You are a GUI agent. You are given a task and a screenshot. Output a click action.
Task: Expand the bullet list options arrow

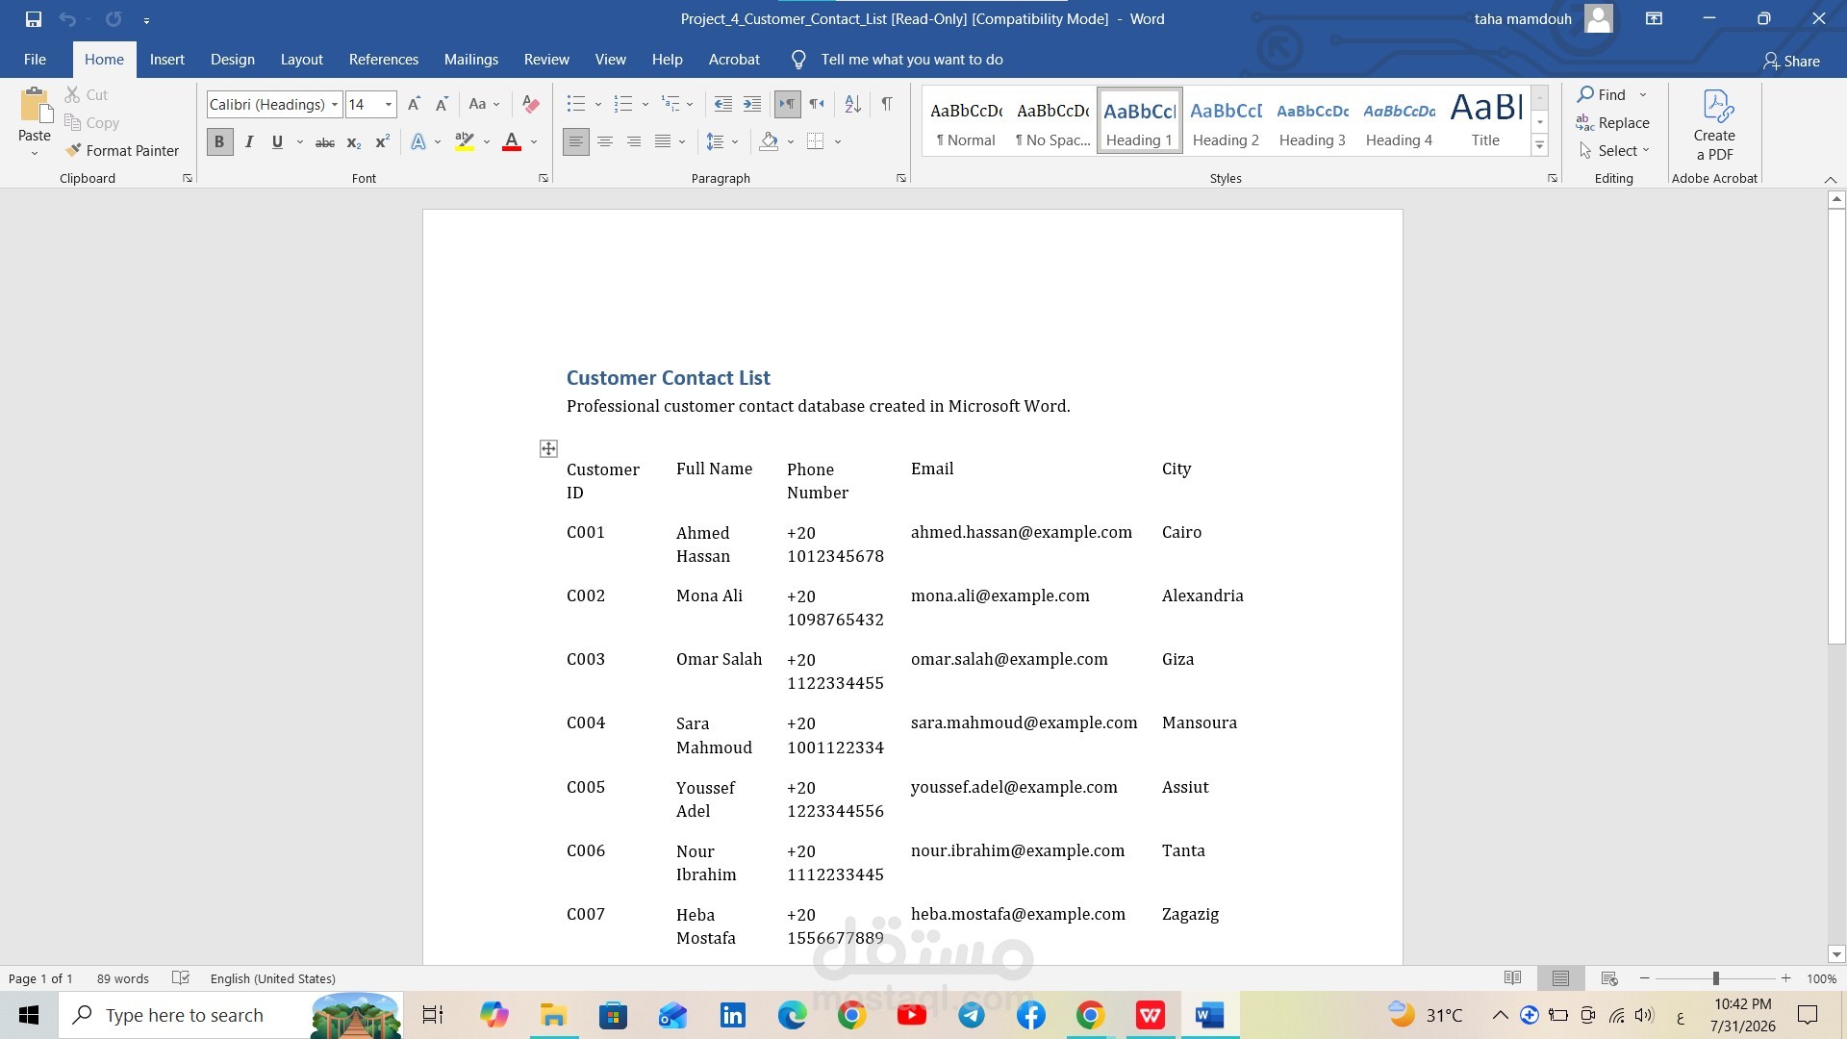(597, 104)
